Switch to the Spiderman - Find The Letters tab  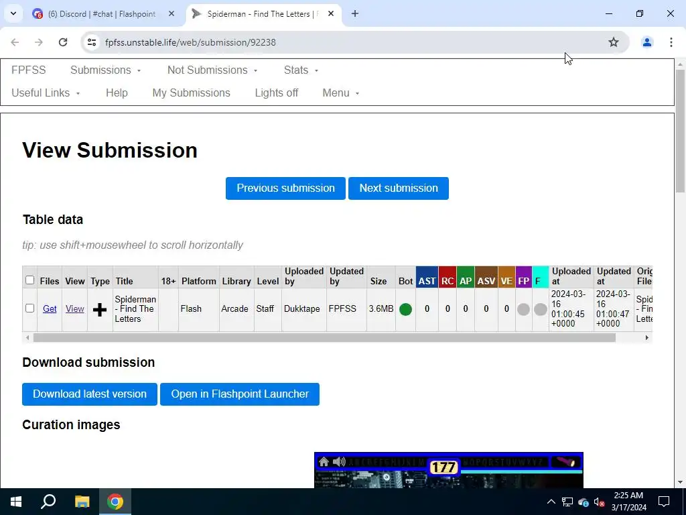point(264,13)
